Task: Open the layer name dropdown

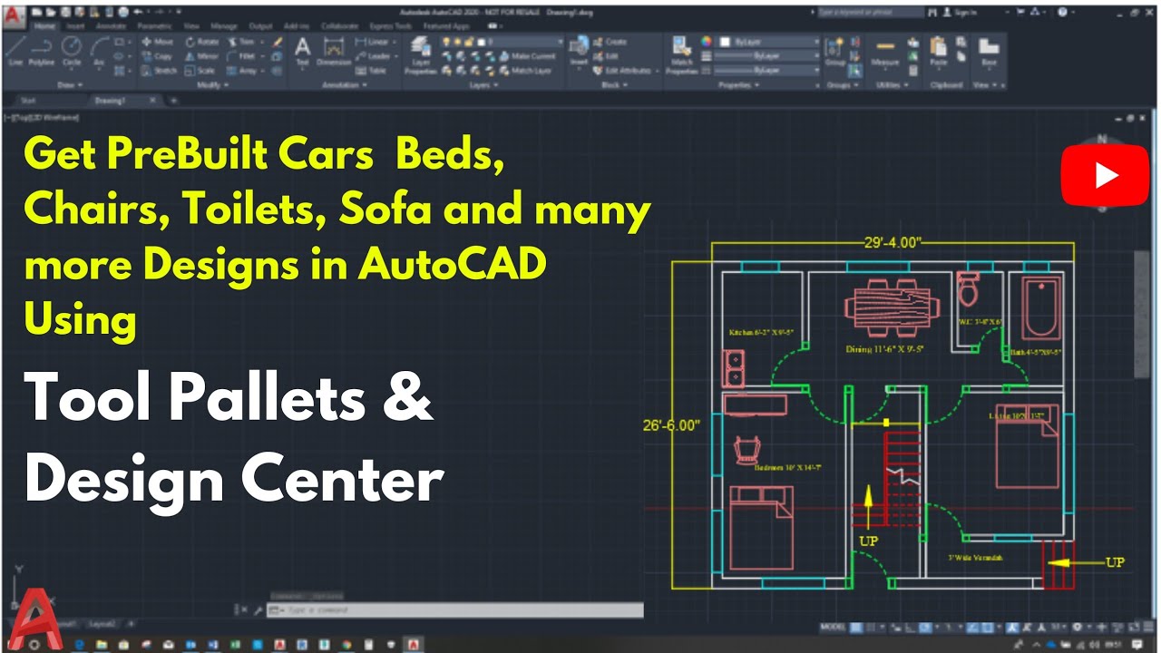Action: coord(502,42)
